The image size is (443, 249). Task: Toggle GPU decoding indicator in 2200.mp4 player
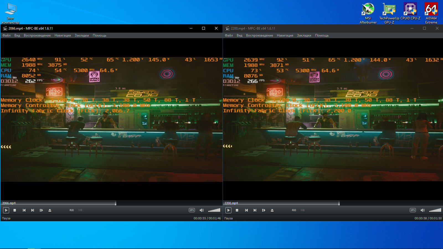point(413,210)
